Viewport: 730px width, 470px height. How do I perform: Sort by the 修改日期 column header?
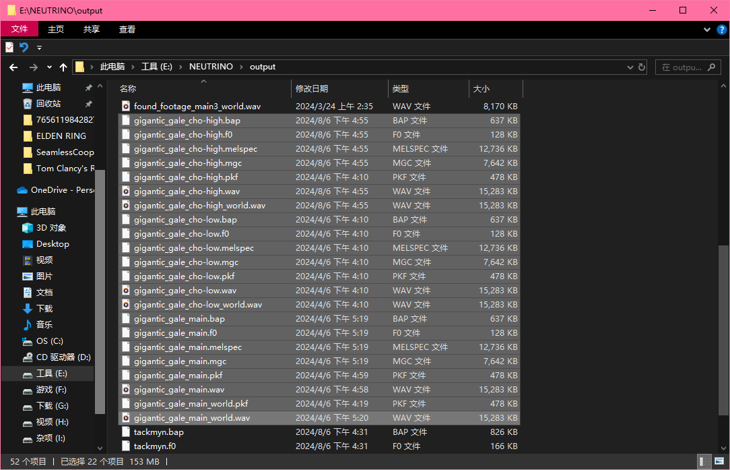[x=312, y=88]
